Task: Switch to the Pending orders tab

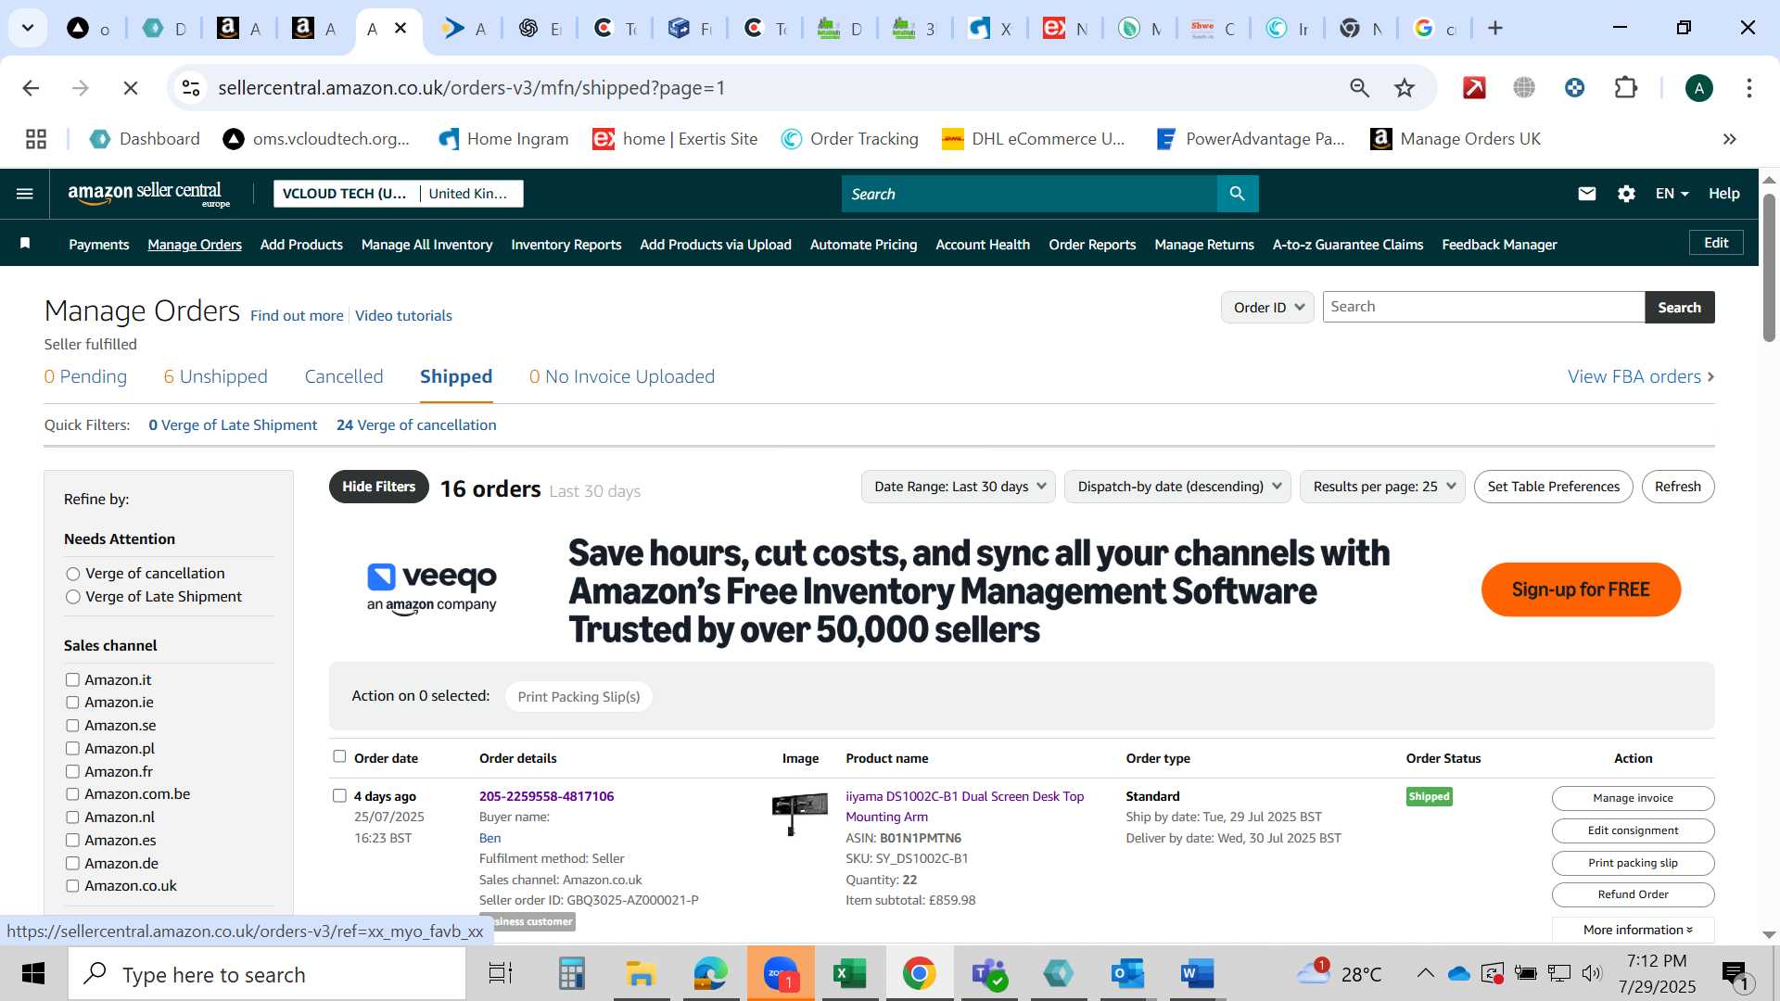Action: click(x=85, y=377)
